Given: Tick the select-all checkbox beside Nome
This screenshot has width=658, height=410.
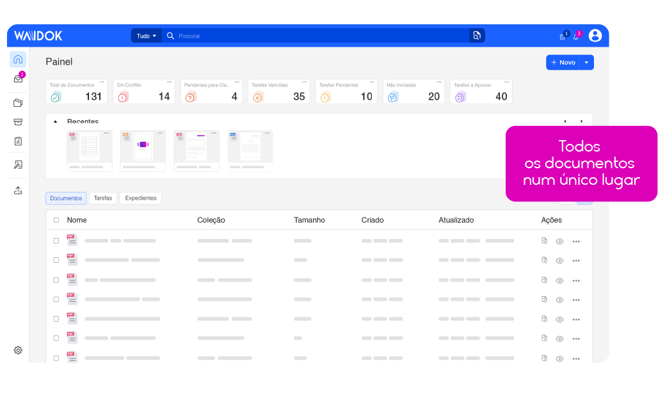Looking at the screenshot, I should tap(56, 220).
